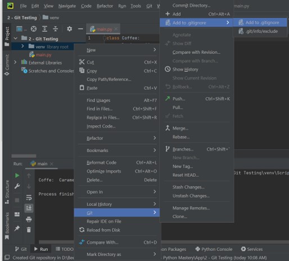Open the Open In submenu

pos(117,192)
